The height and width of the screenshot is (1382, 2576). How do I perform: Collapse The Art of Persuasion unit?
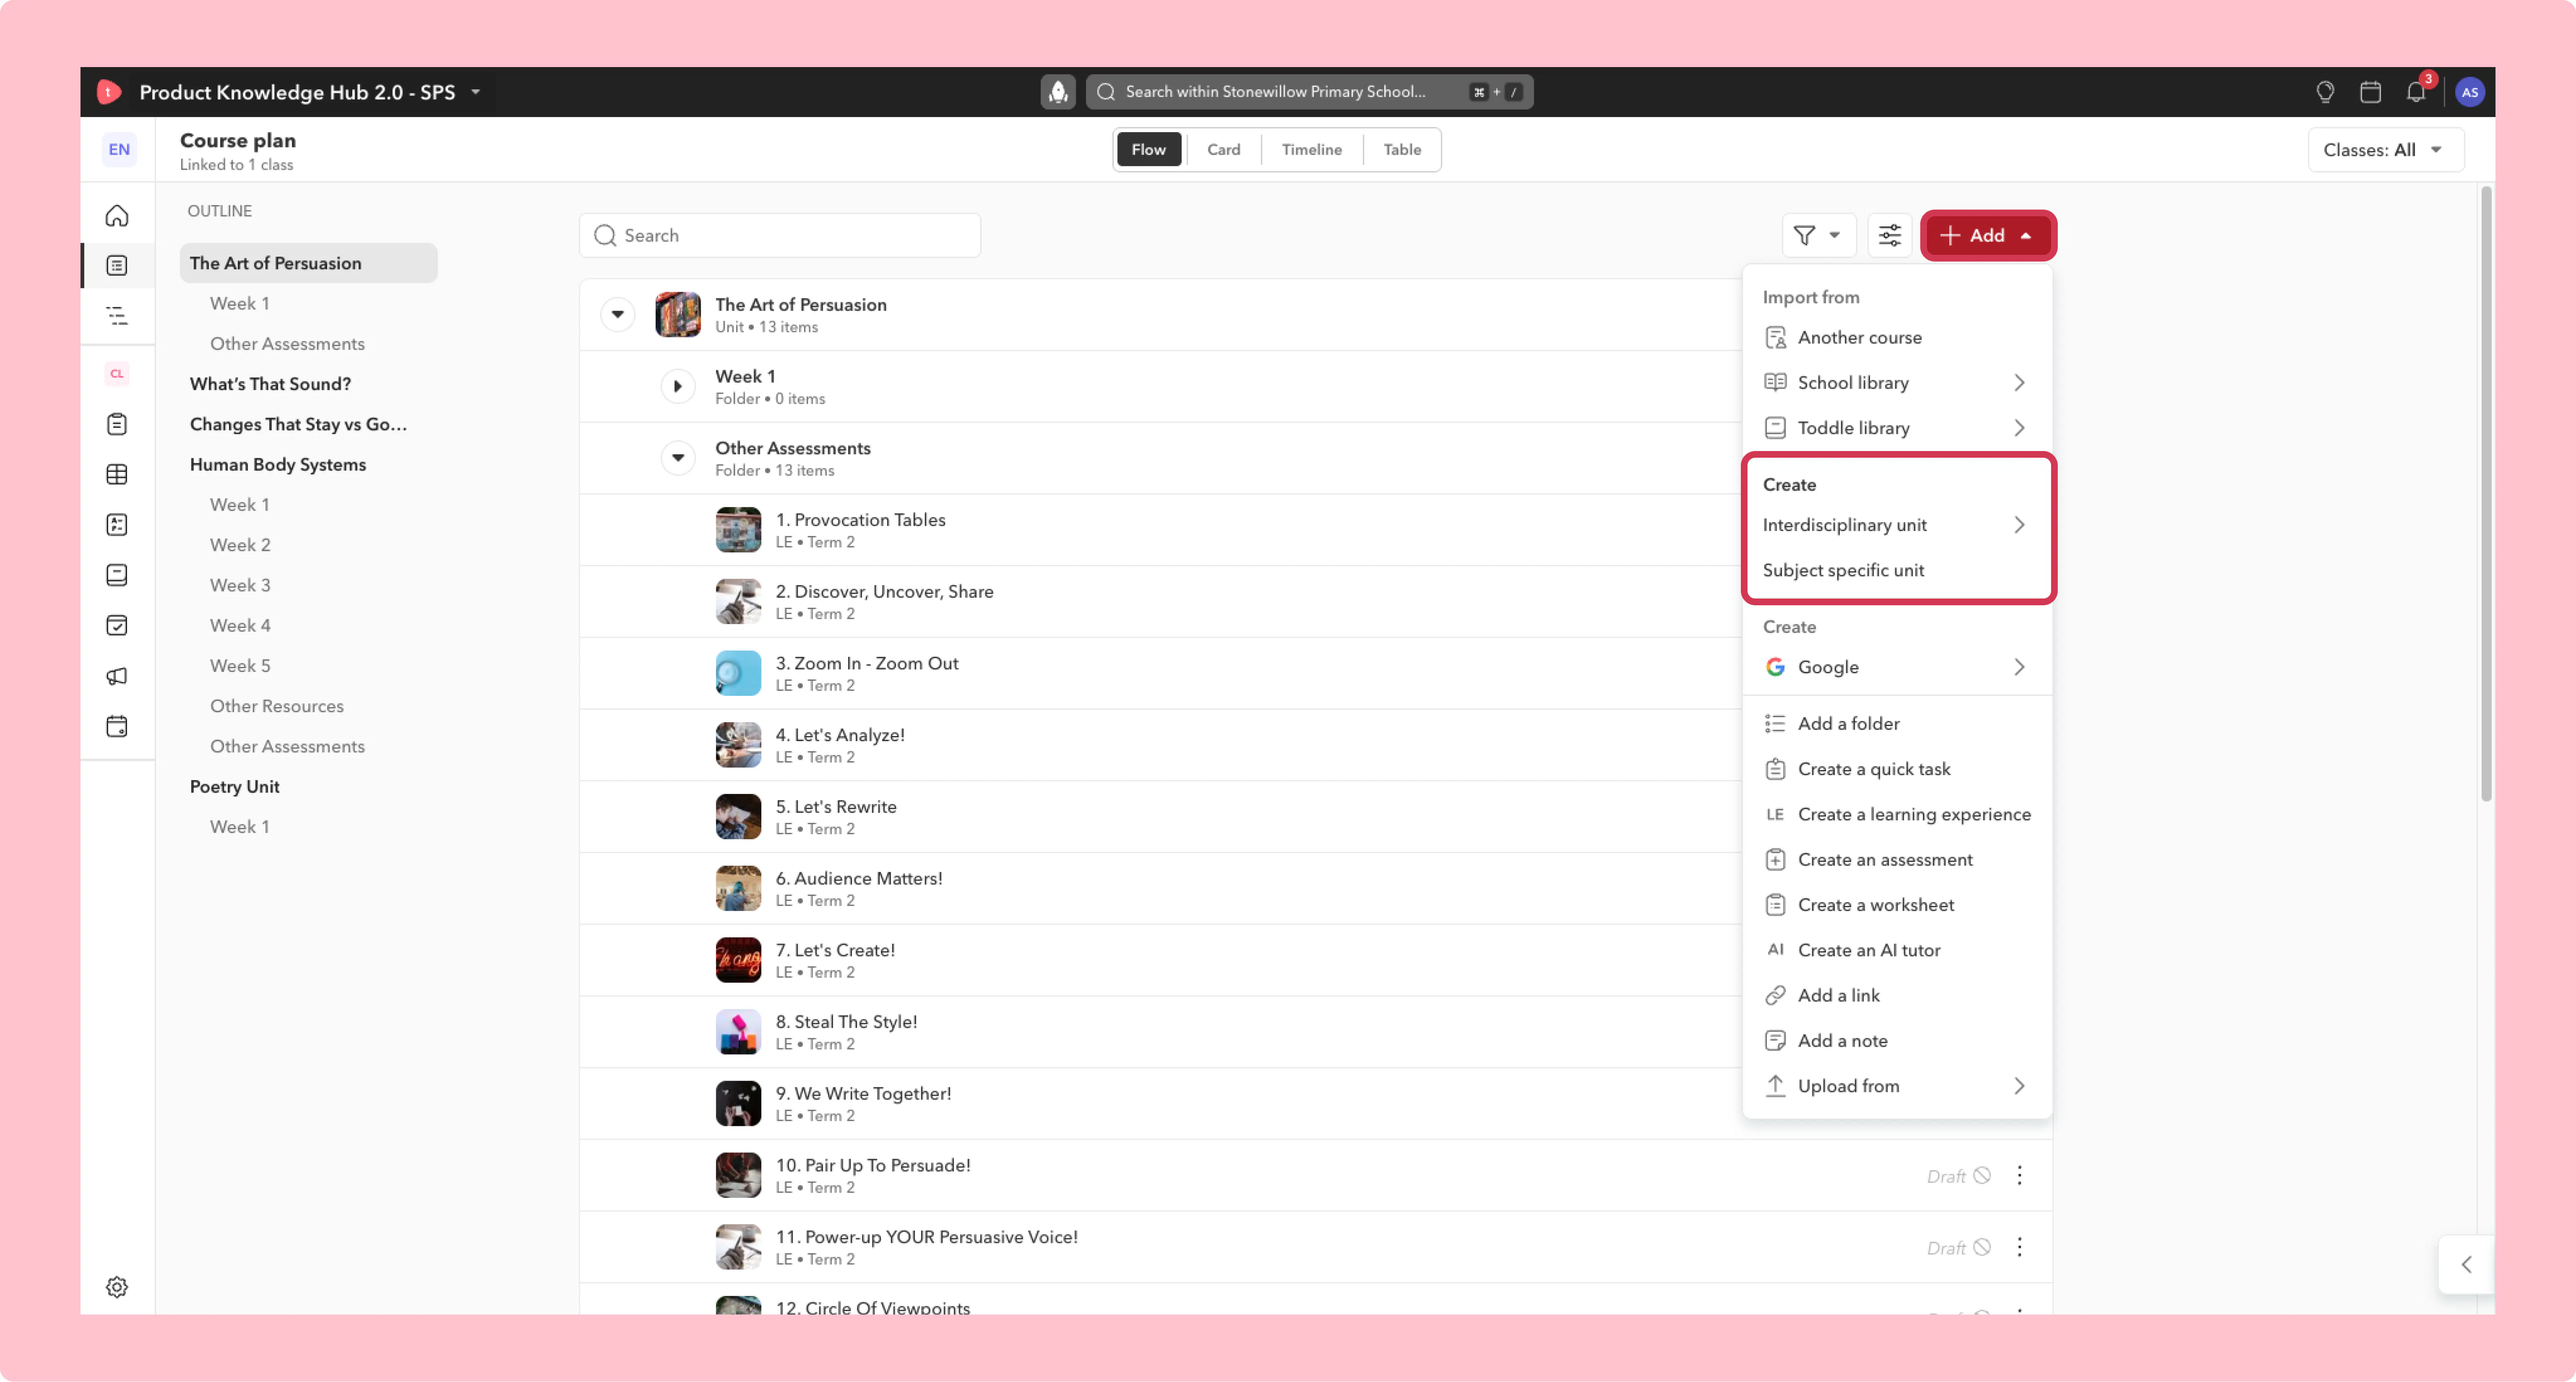click(618, 314)
